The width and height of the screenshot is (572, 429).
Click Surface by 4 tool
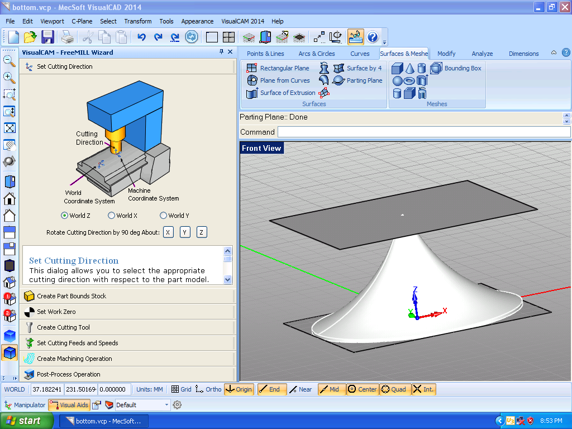tap(357, 68)
